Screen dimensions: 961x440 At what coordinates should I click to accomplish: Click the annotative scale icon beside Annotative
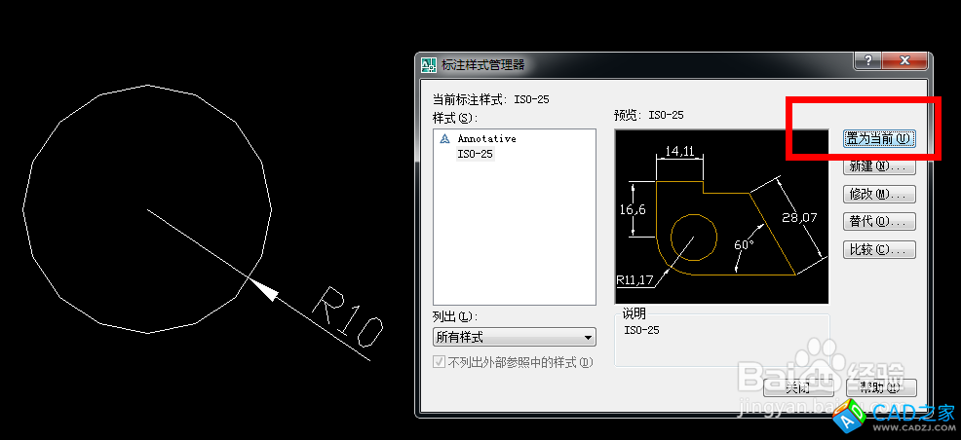(445, 139)
